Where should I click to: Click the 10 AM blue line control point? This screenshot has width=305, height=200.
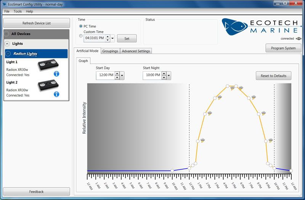pos(172,171)
